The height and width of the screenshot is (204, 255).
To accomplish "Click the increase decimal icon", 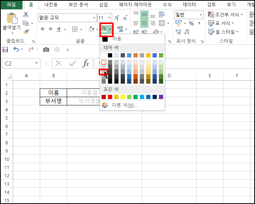I will (x=178, y=31).
